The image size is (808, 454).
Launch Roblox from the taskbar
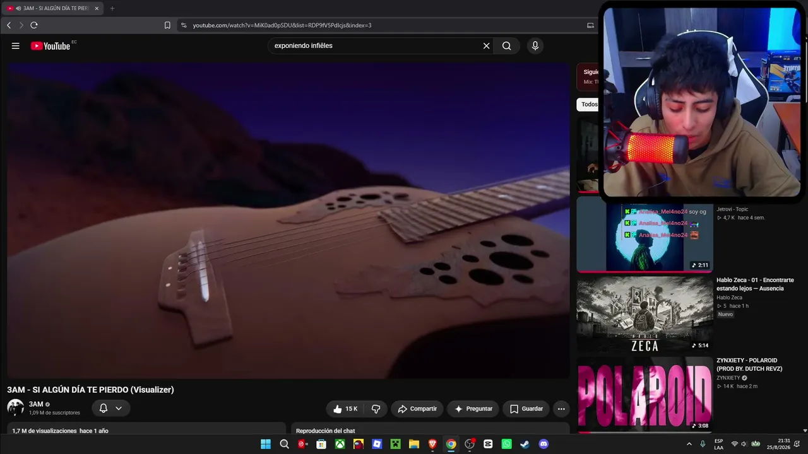click(377, 444)
